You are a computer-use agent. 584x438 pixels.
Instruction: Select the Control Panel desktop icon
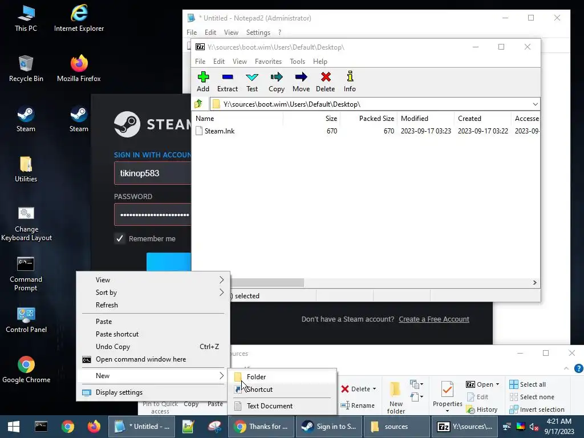[x=26, y=320]
